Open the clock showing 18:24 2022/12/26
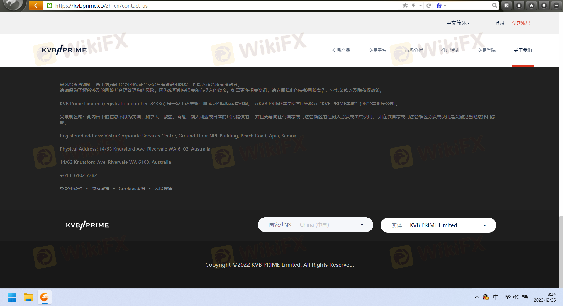This screenshot has height=306, width=563. pos(545,297)
